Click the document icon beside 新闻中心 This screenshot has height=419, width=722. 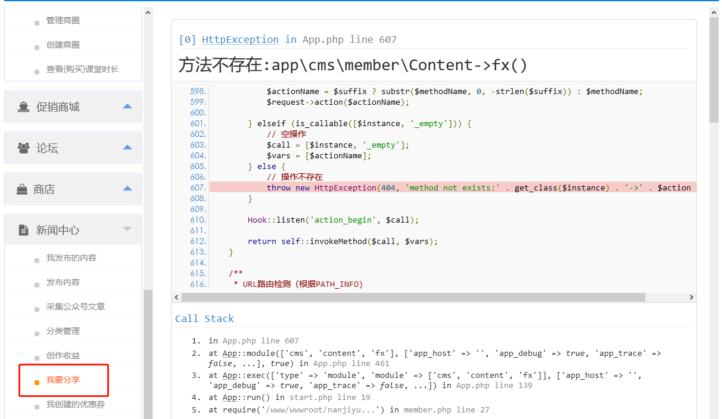[24, 230]
